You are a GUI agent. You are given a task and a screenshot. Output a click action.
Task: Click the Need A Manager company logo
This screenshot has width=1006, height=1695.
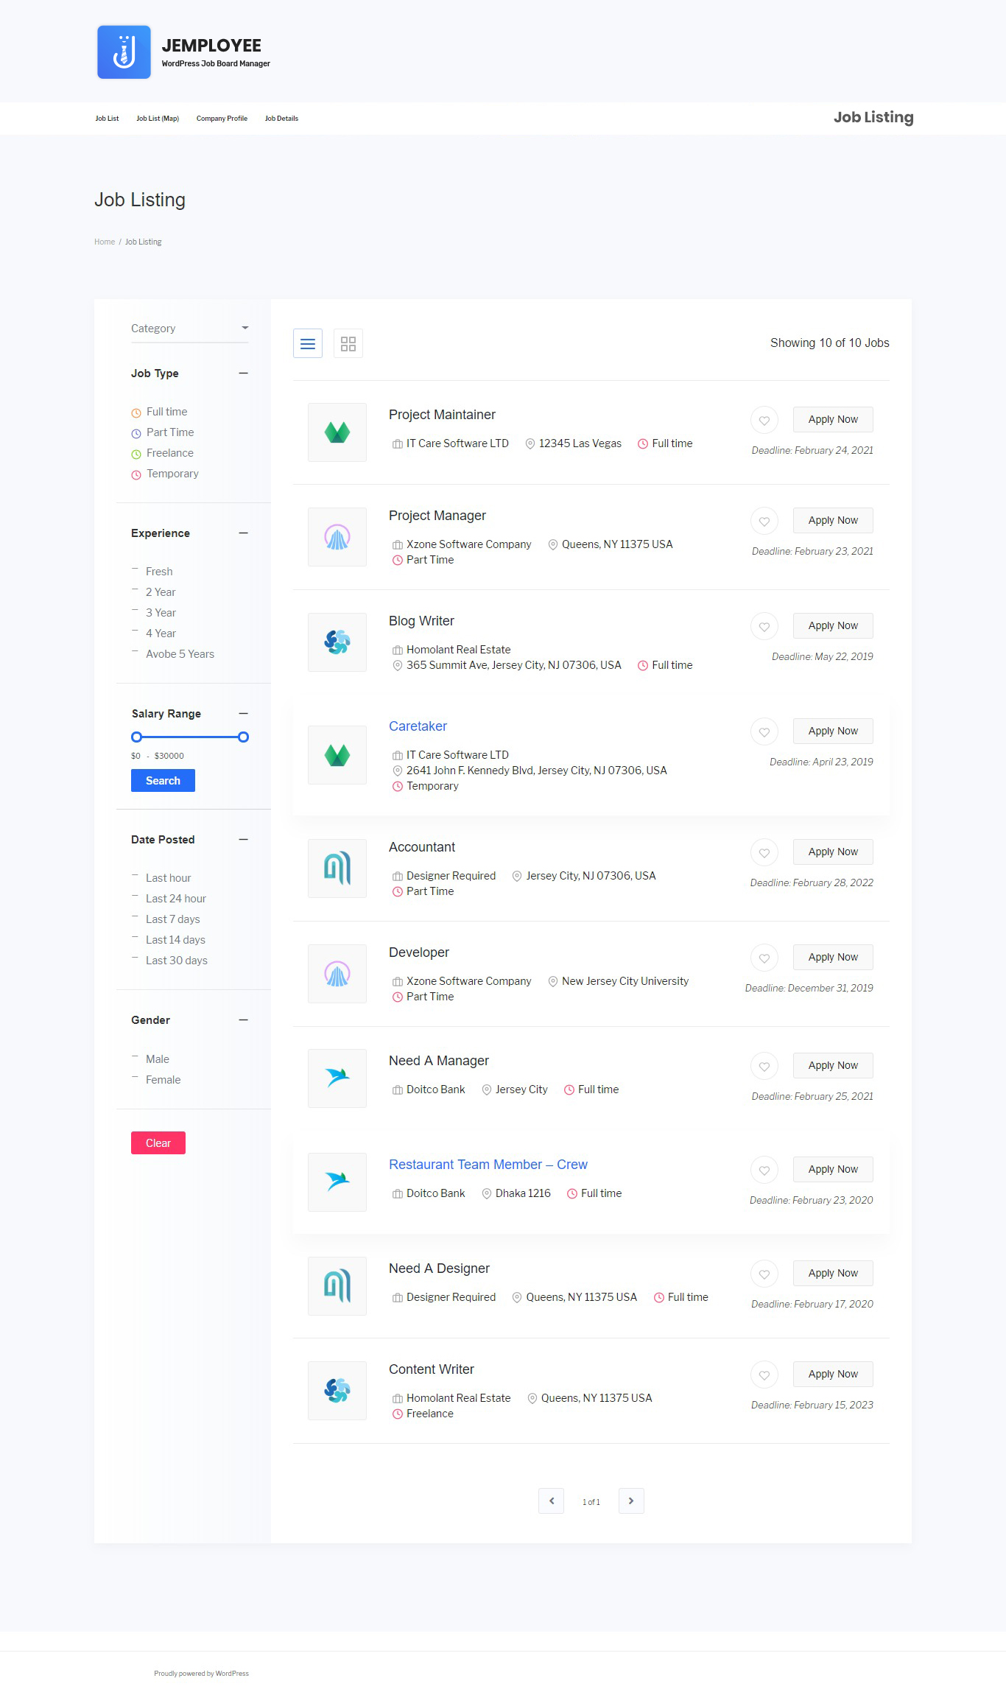[x=337, y=1078]
